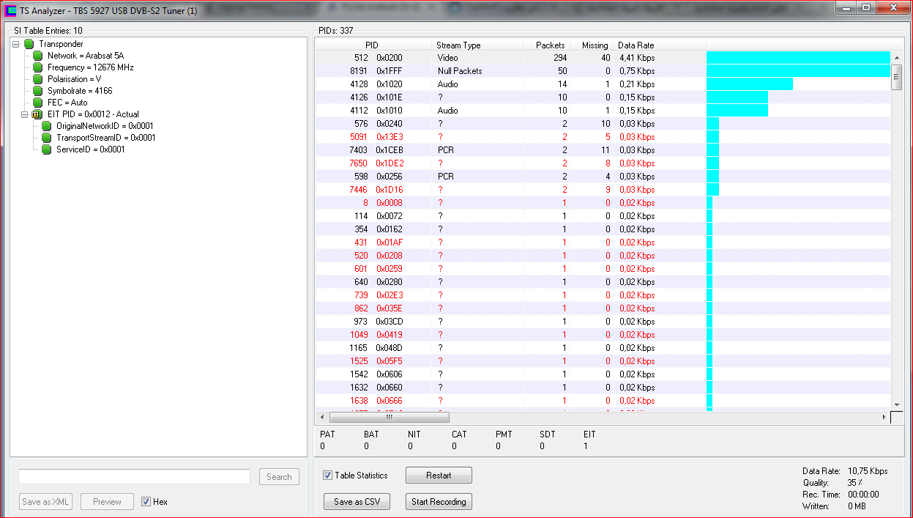Click the vertical scrollbar down arrow
Screen dimensions: 913x518
(x=896, y=404)
